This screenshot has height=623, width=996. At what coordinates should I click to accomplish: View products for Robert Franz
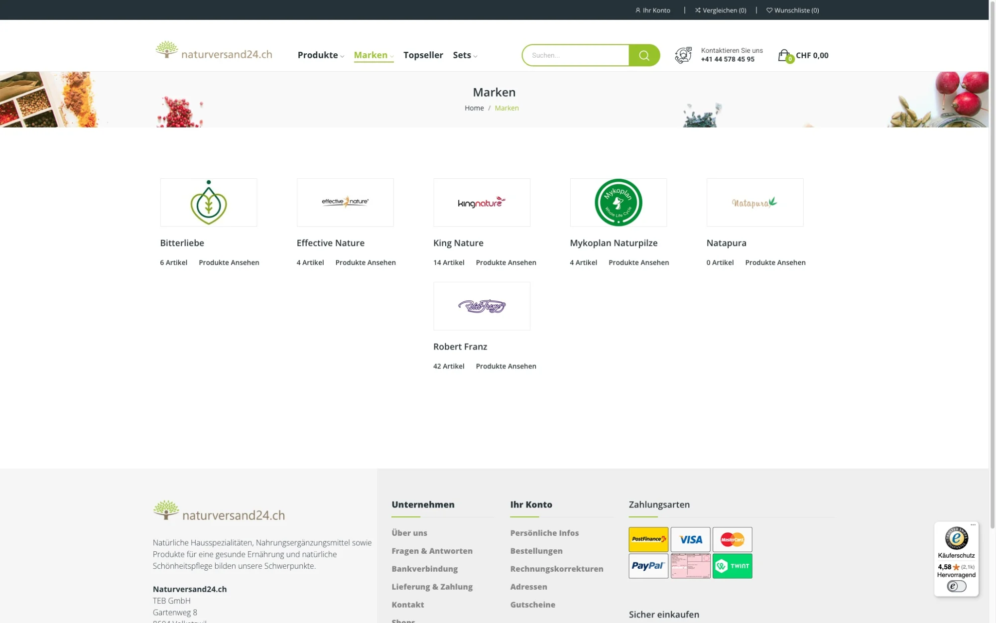click(x=505, y=366)
